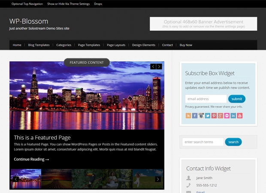Image resolution: width=266 pixels, height=193 pixels.
Task: Click Drops in top navigation
Action: [x=98, y=4]
